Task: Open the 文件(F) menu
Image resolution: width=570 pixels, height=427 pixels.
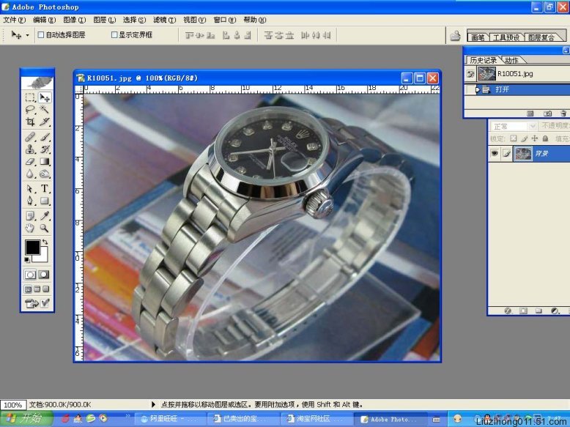Action: coord(15,20)
